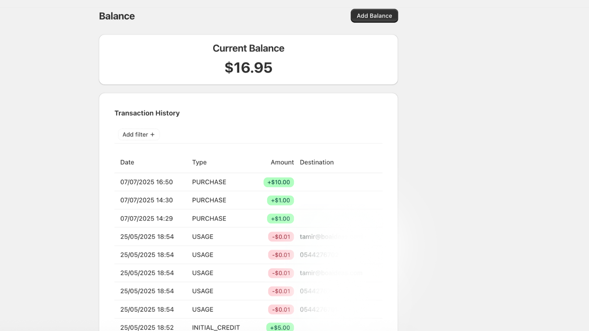Select the Amount column header

282,162
